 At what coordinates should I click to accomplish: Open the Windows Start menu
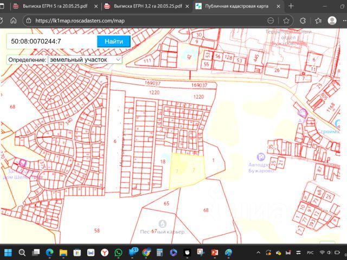point(8,252)
